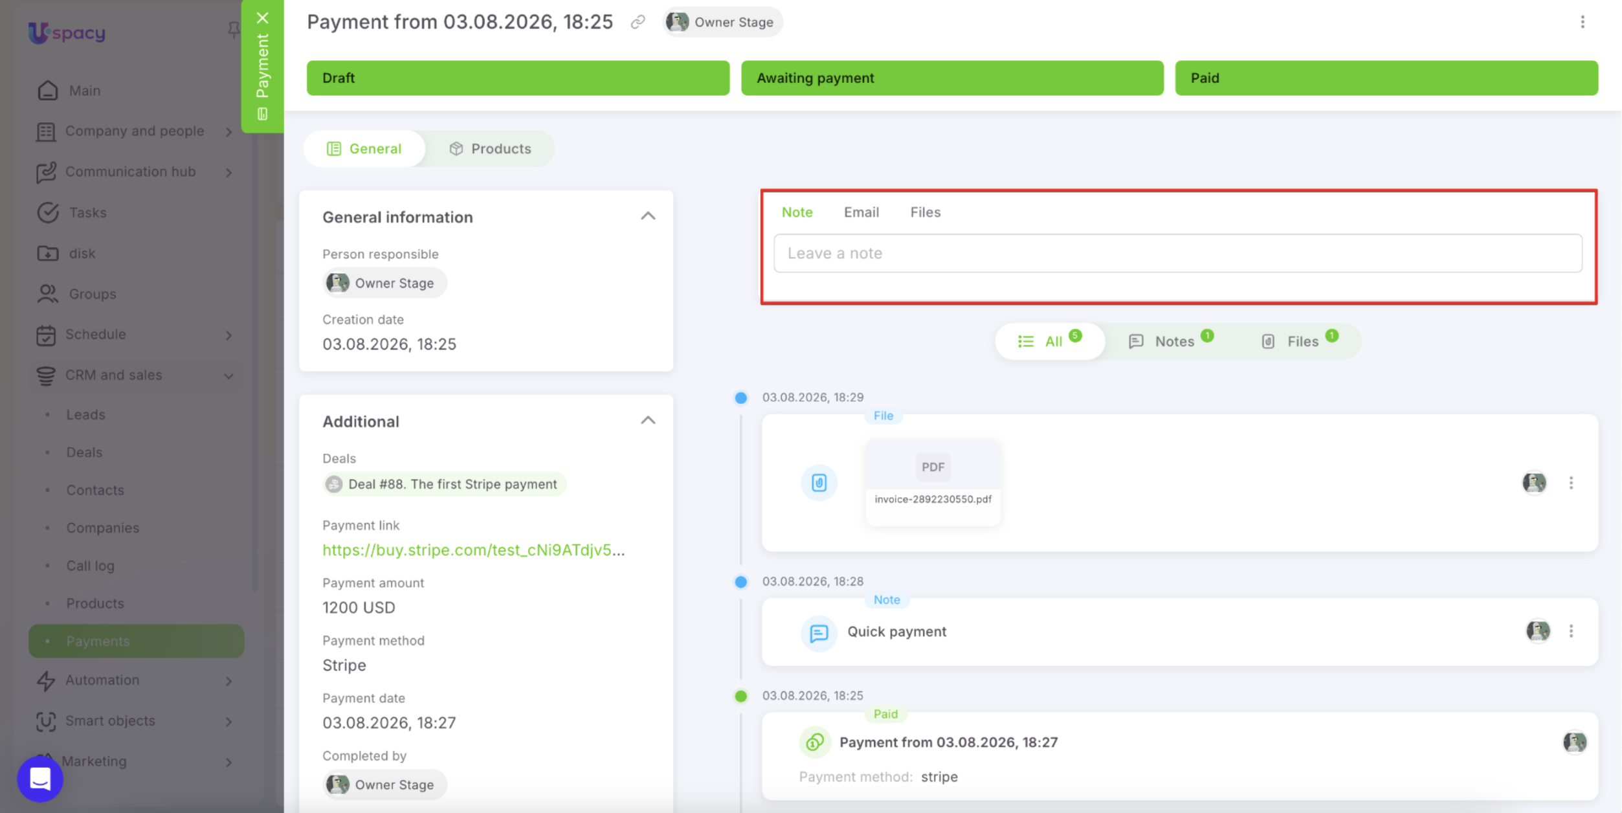Expand Company and people submenu arrow

[228, 132]
